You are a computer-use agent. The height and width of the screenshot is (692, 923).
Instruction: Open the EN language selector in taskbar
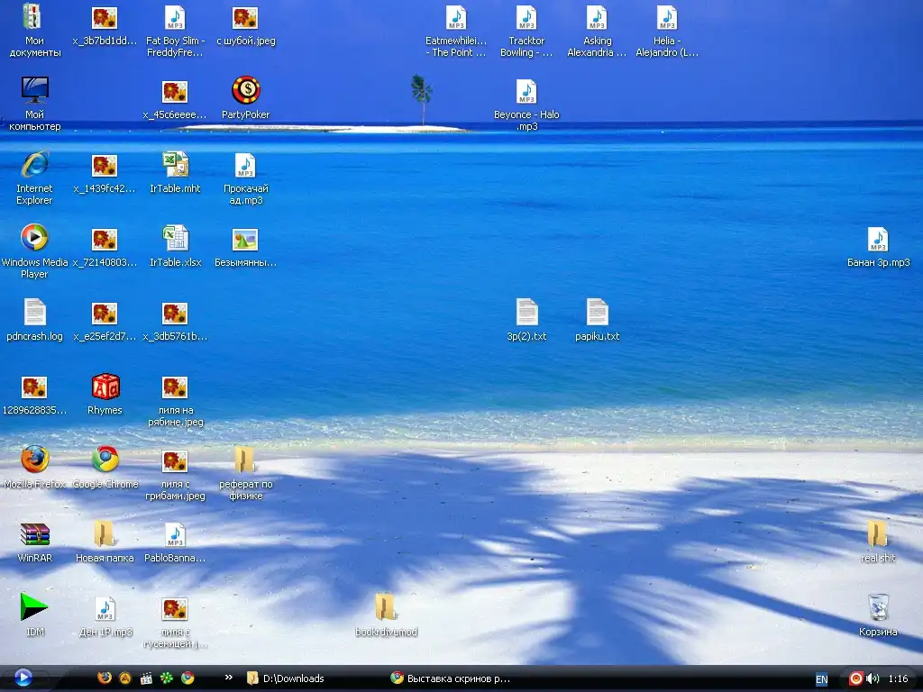click(x=821, y=679)
